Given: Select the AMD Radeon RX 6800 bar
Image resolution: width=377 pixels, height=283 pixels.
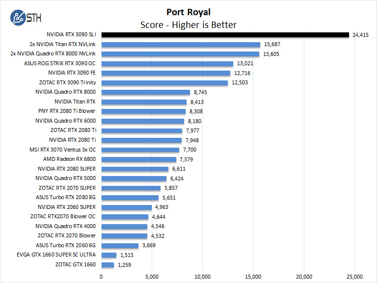Looking at the screenshot, I should (x=138, y=159).
